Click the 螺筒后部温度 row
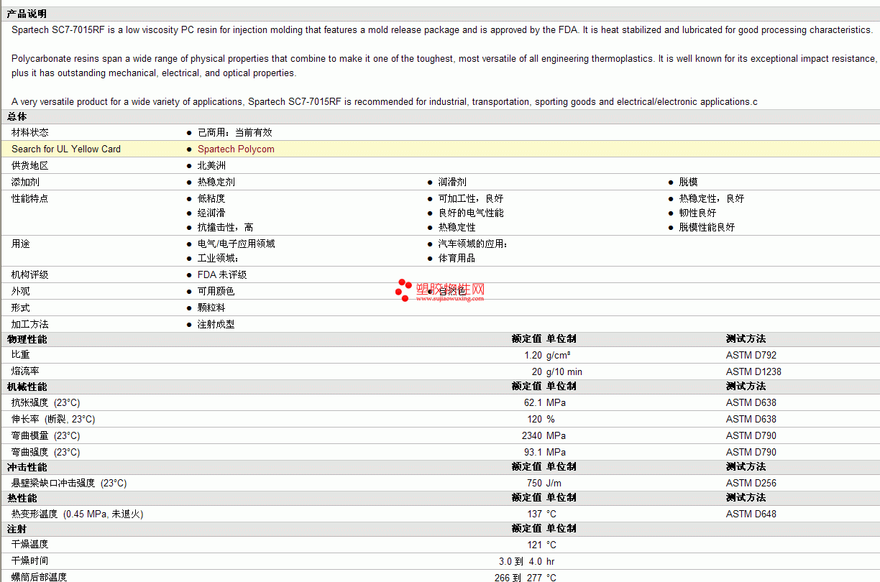This screenshot has height=582, width=880. pos(440,577)
